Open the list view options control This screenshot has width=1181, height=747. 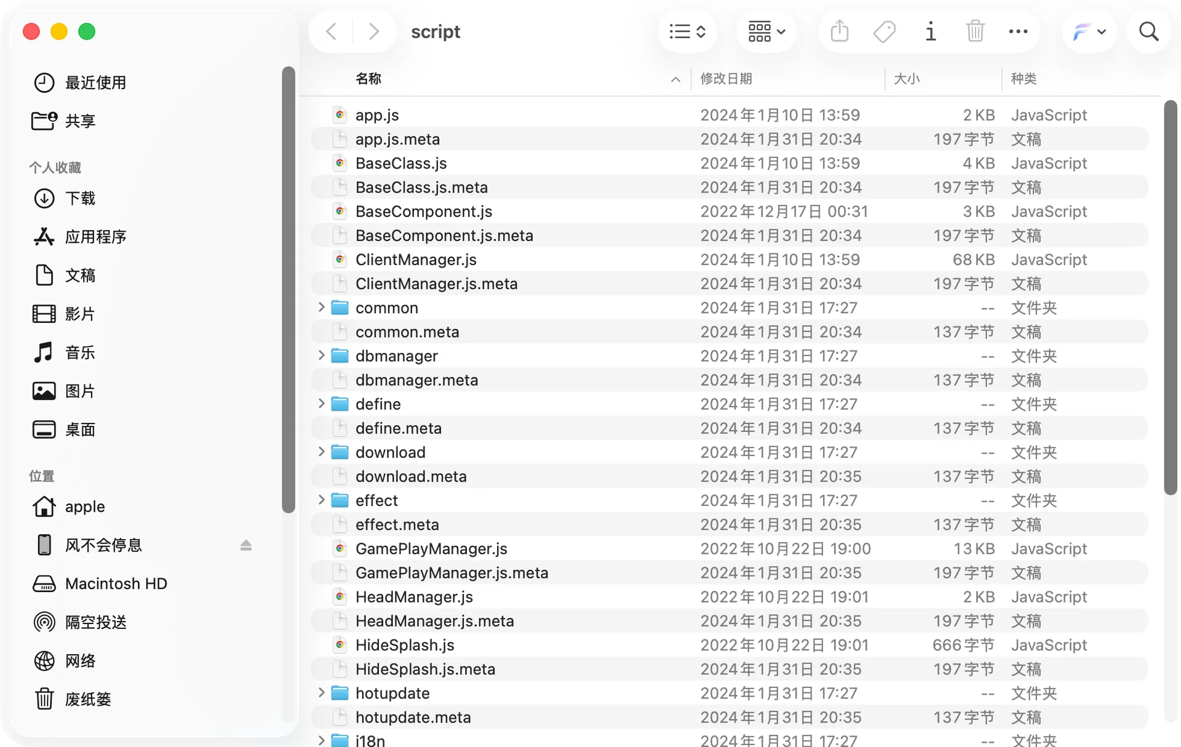tap(687, 31)
